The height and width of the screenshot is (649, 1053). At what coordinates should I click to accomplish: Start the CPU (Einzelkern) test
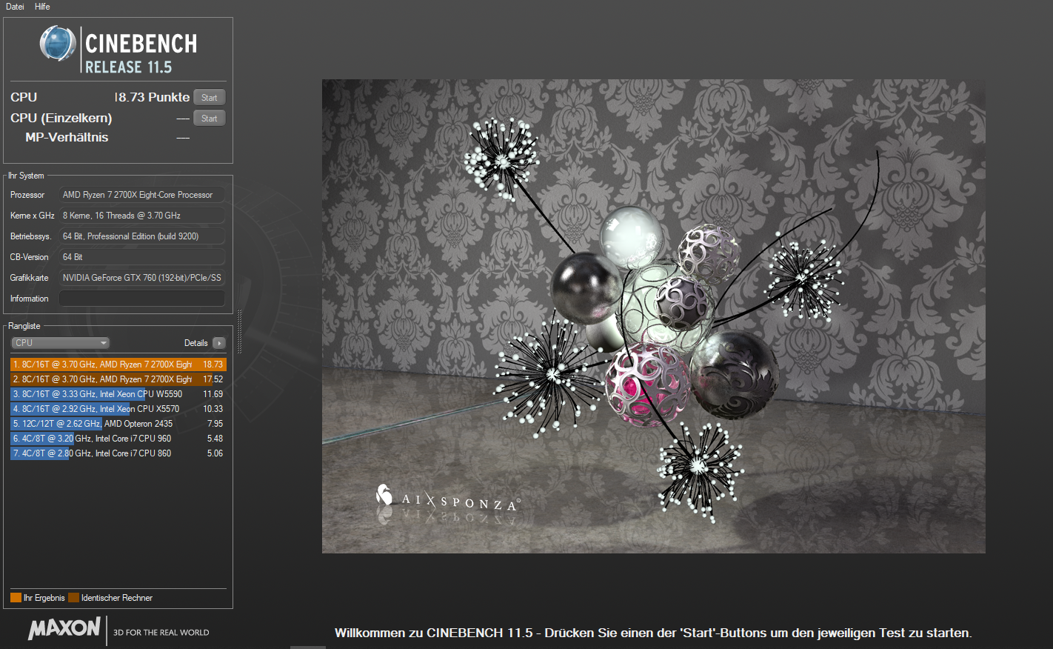pos(210,119)
